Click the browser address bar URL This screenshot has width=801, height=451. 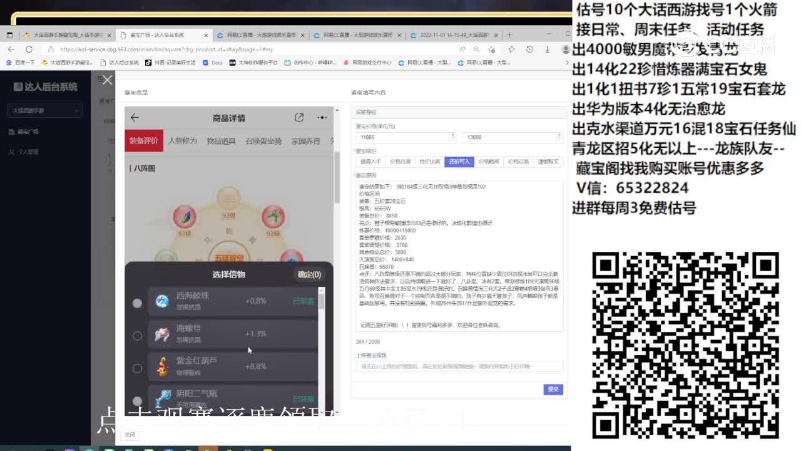tap(166, 49)
